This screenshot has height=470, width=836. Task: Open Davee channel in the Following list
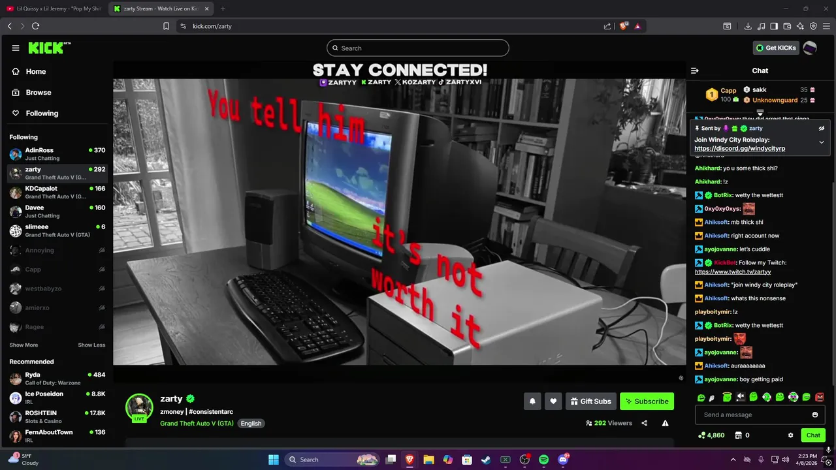[x=57, y=211]
